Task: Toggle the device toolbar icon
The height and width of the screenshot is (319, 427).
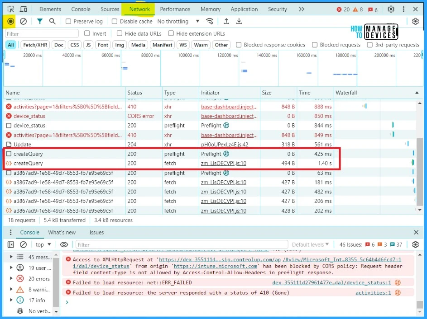Action: pyautogui.click(x=24, y=9)
